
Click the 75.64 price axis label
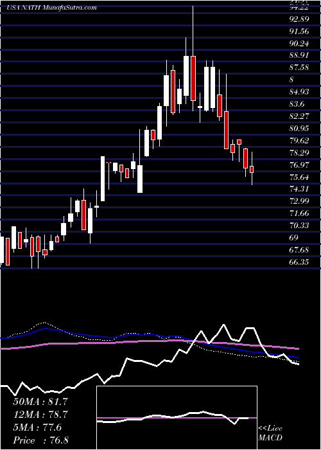299,177
